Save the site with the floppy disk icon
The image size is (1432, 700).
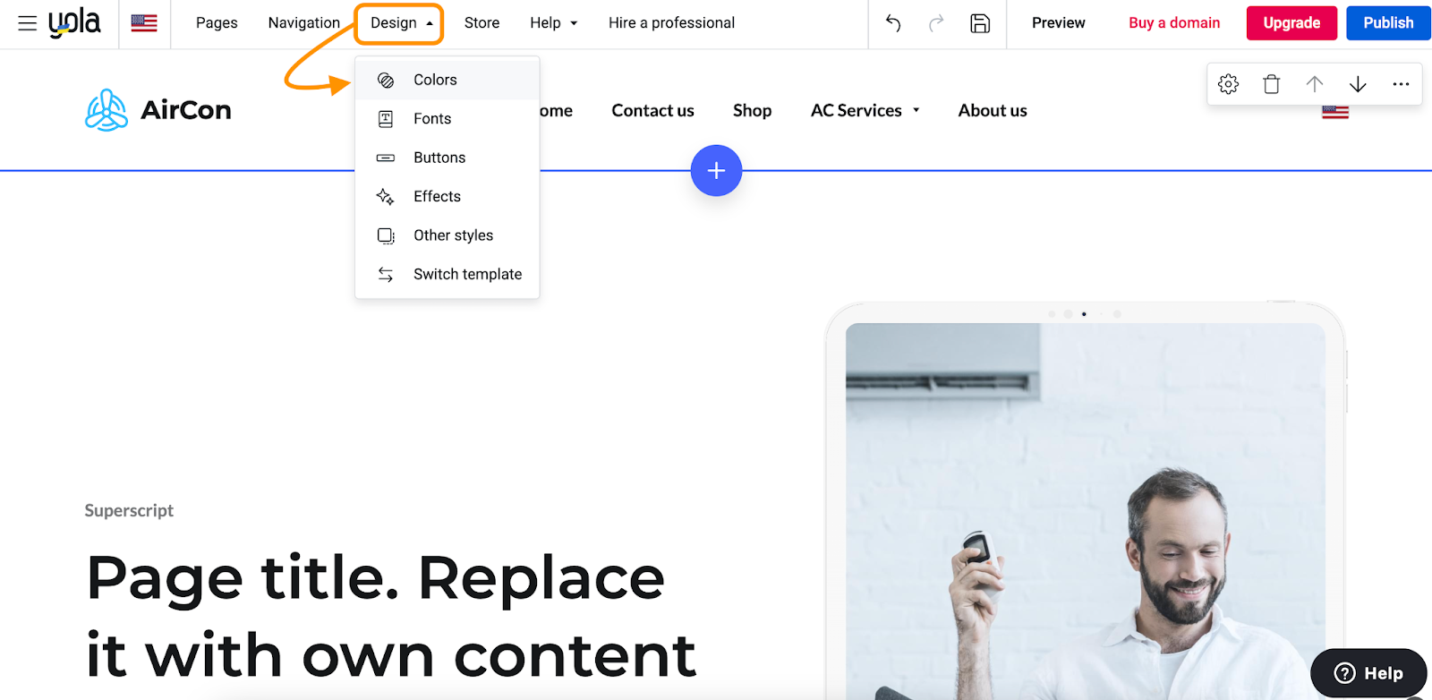click(x=980, y=23)
